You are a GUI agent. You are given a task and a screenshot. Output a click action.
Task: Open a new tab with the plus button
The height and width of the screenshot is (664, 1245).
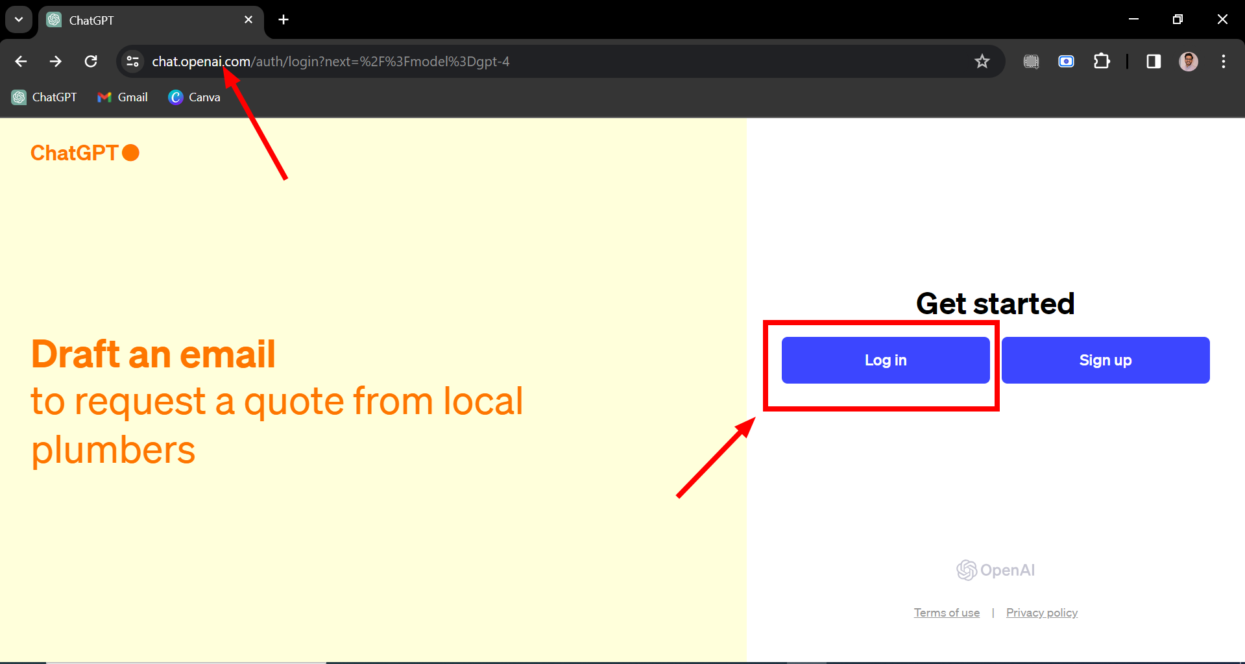coord(283,19)
